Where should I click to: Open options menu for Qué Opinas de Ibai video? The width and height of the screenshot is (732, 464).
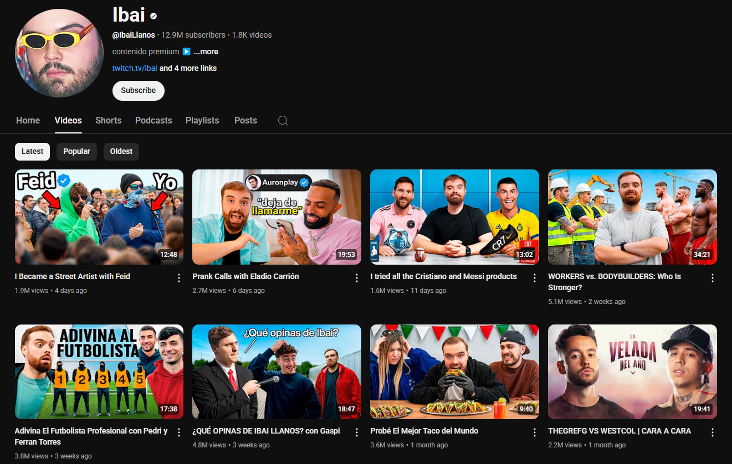[357, 432]
